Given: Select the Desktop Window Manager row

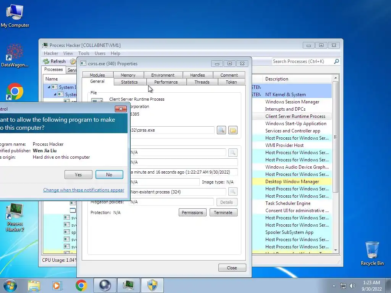Looking at the screenshot, I should click(x=292, y=182).
